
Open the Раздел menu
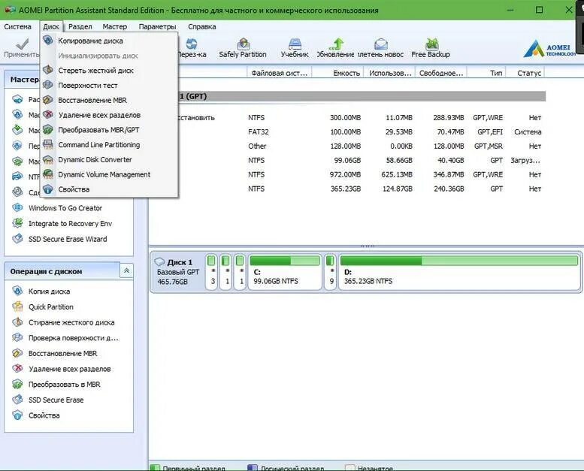click(x=80, y=26)
